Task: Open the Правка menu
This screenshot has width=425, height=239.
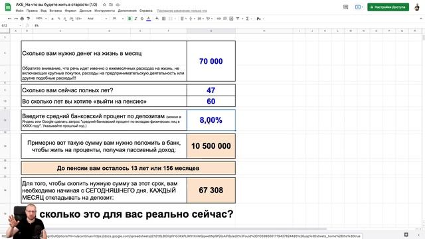Action: (32, 11)
